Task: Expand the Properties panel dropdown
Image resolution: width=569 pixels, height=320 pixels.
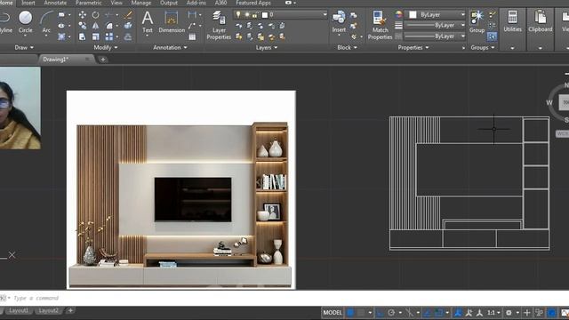Action: pos(413,47)
